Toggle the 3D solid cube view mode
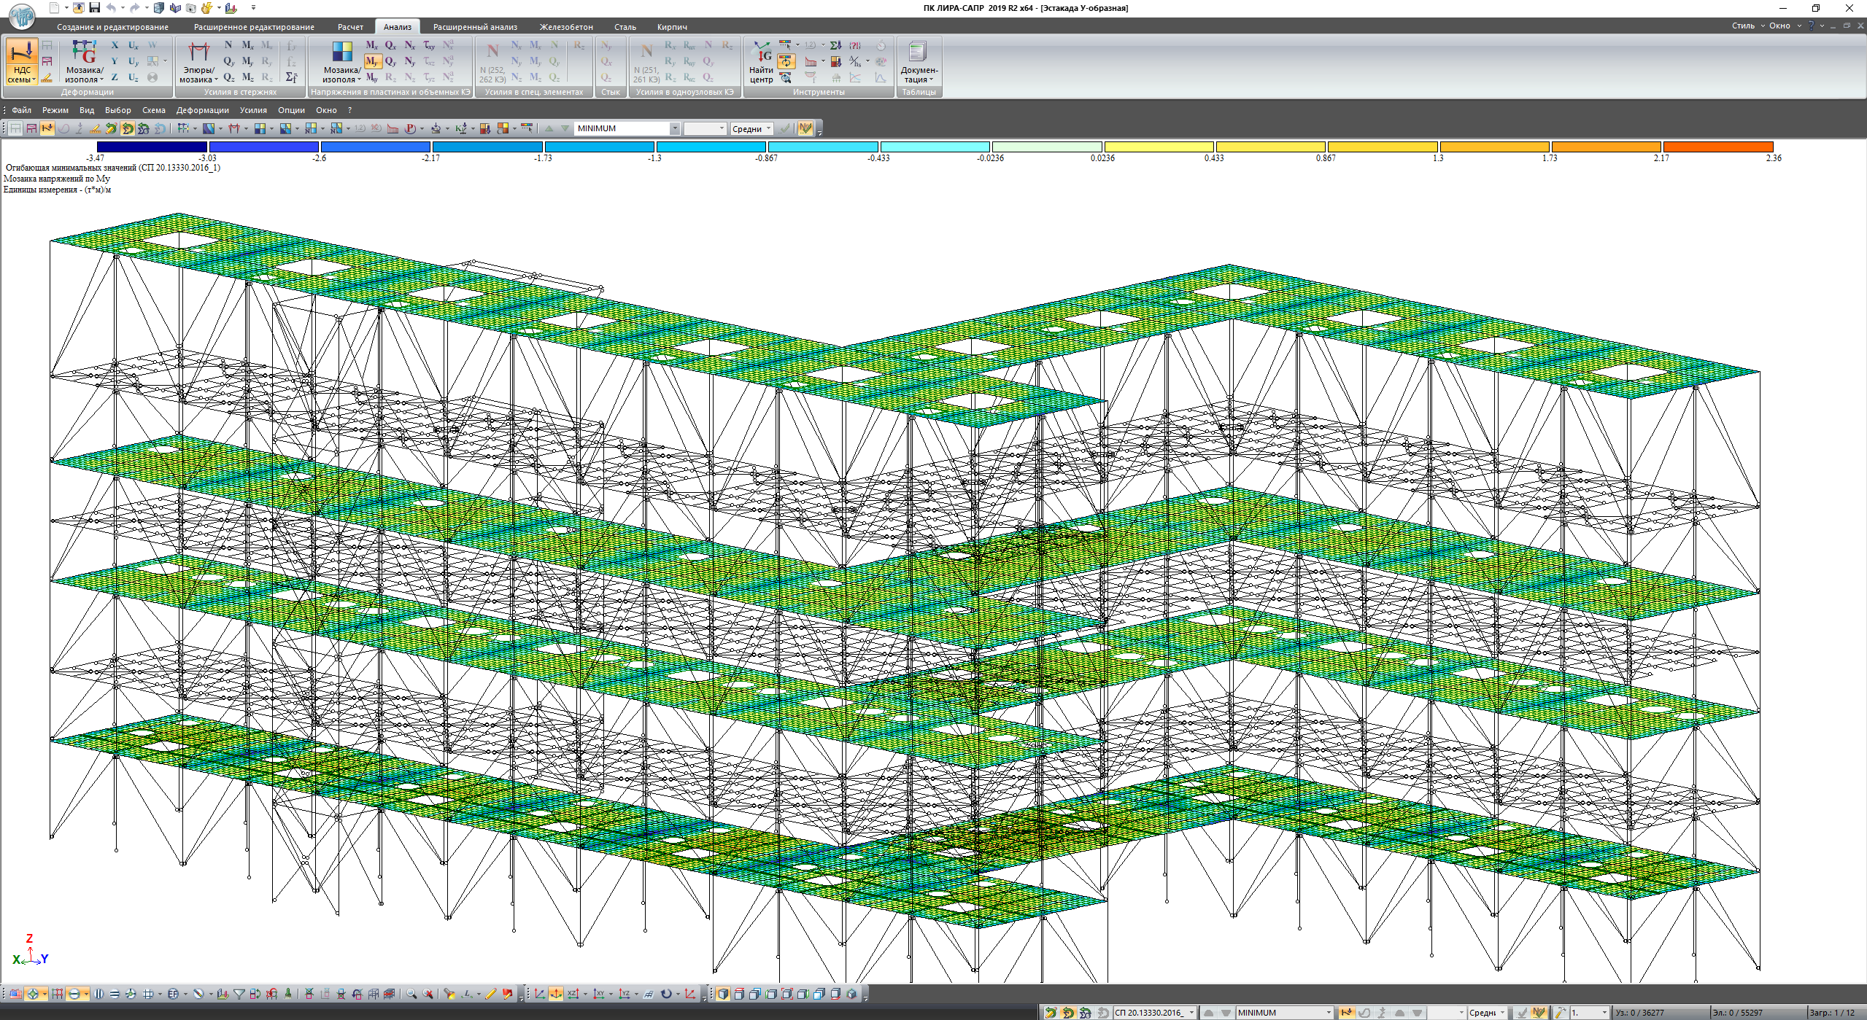Viewport: 1867px width, 1020px height. (723, 994)
